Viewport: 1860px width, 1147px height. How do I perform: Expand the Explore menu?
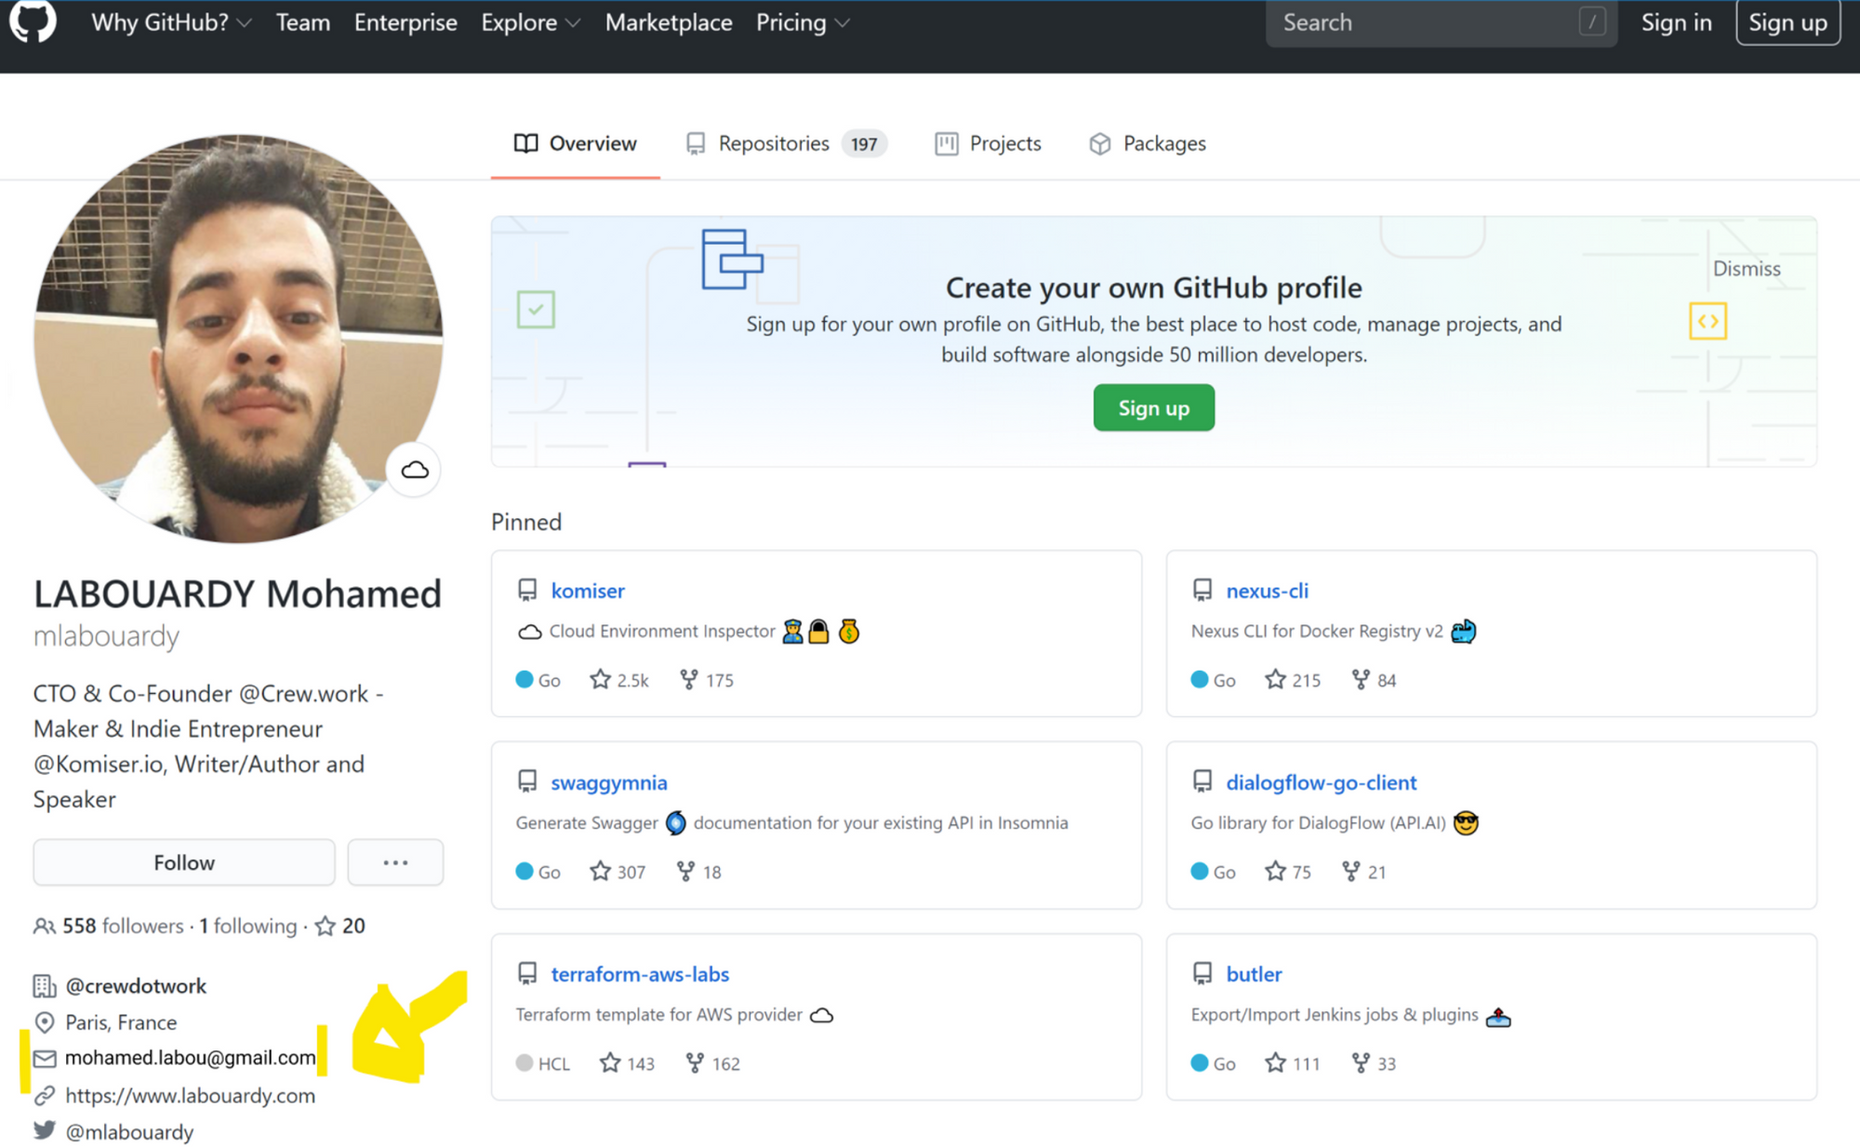[x=530, y=22]
